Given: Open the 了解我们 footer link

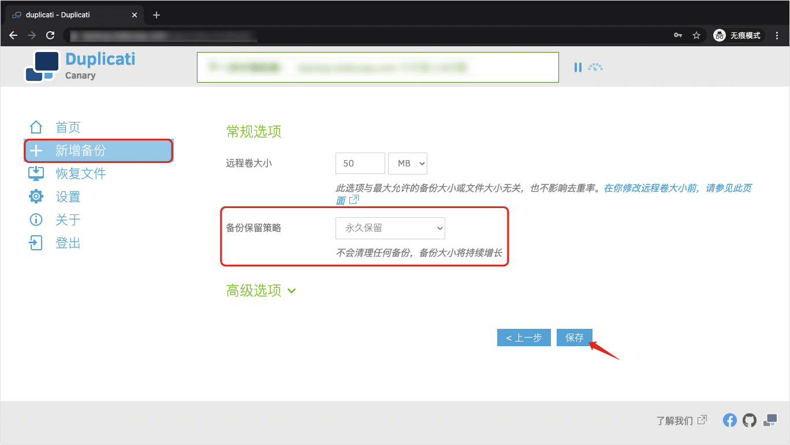Looking at the screenshot, I should click(x=681, y=420).
